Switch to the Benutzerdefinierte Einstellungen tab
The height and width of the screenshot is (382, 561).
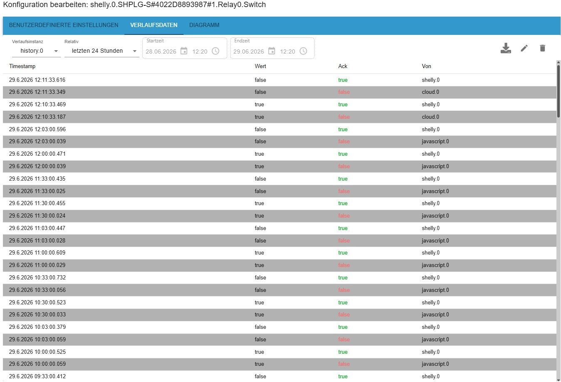(x=64, y=25)
